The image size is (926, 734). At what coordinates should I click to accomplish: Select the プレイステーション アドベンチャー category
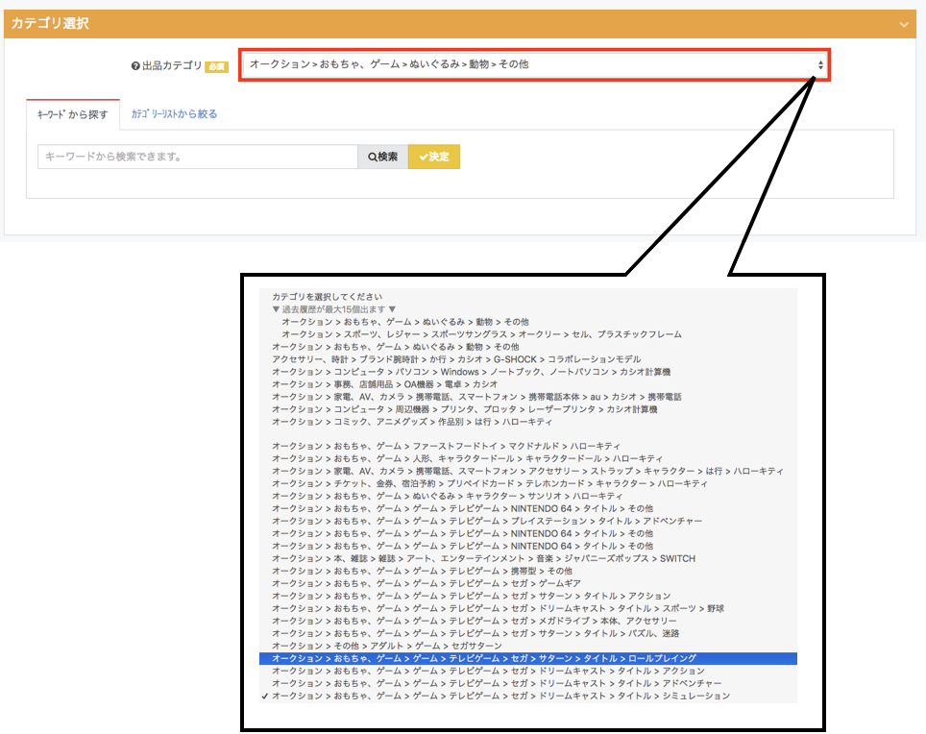coord(486,521)
